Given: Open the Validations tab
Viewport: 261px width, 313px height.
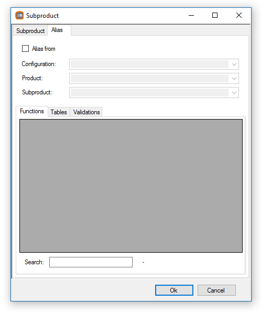Looking at the screenshot, I should pos(86,112).
